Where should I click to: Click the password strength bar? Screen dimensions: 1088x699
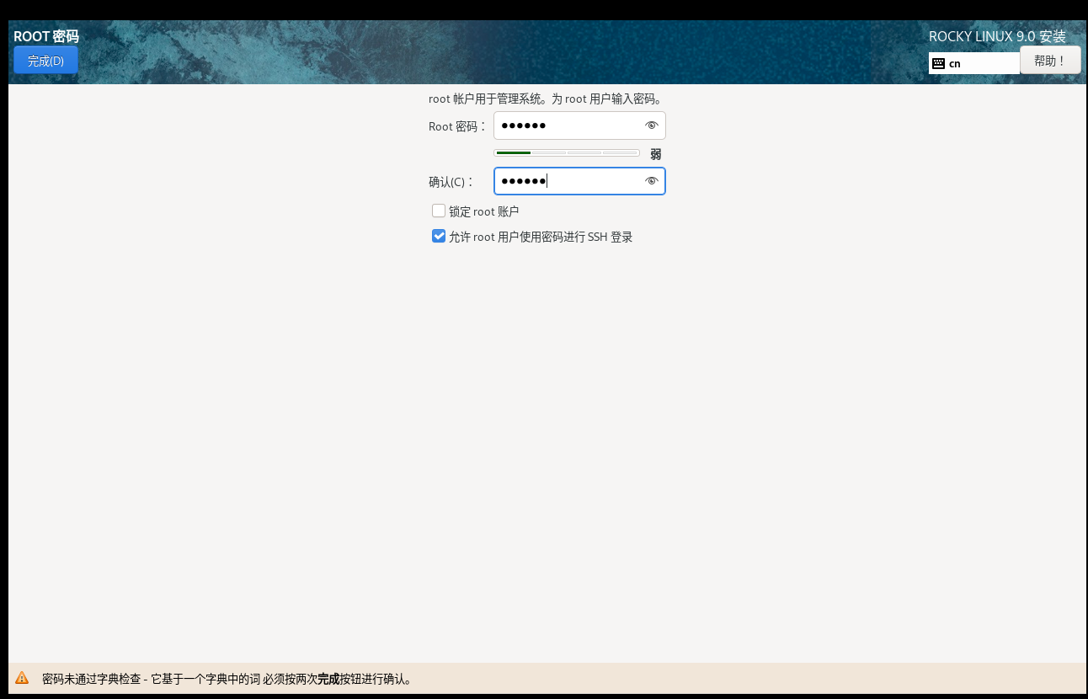(x=567, y=153)
